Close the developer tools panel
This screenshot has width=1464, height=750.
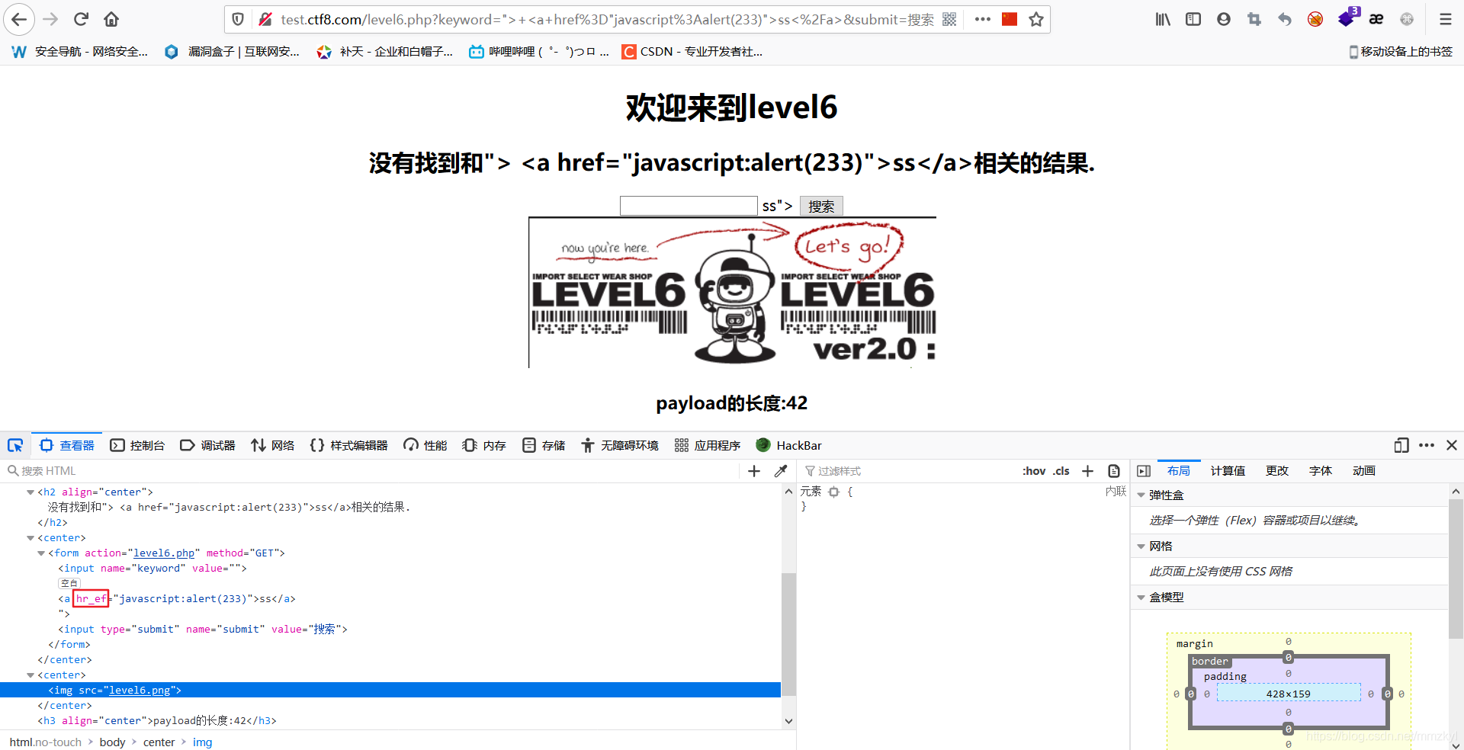point(1452,445)
